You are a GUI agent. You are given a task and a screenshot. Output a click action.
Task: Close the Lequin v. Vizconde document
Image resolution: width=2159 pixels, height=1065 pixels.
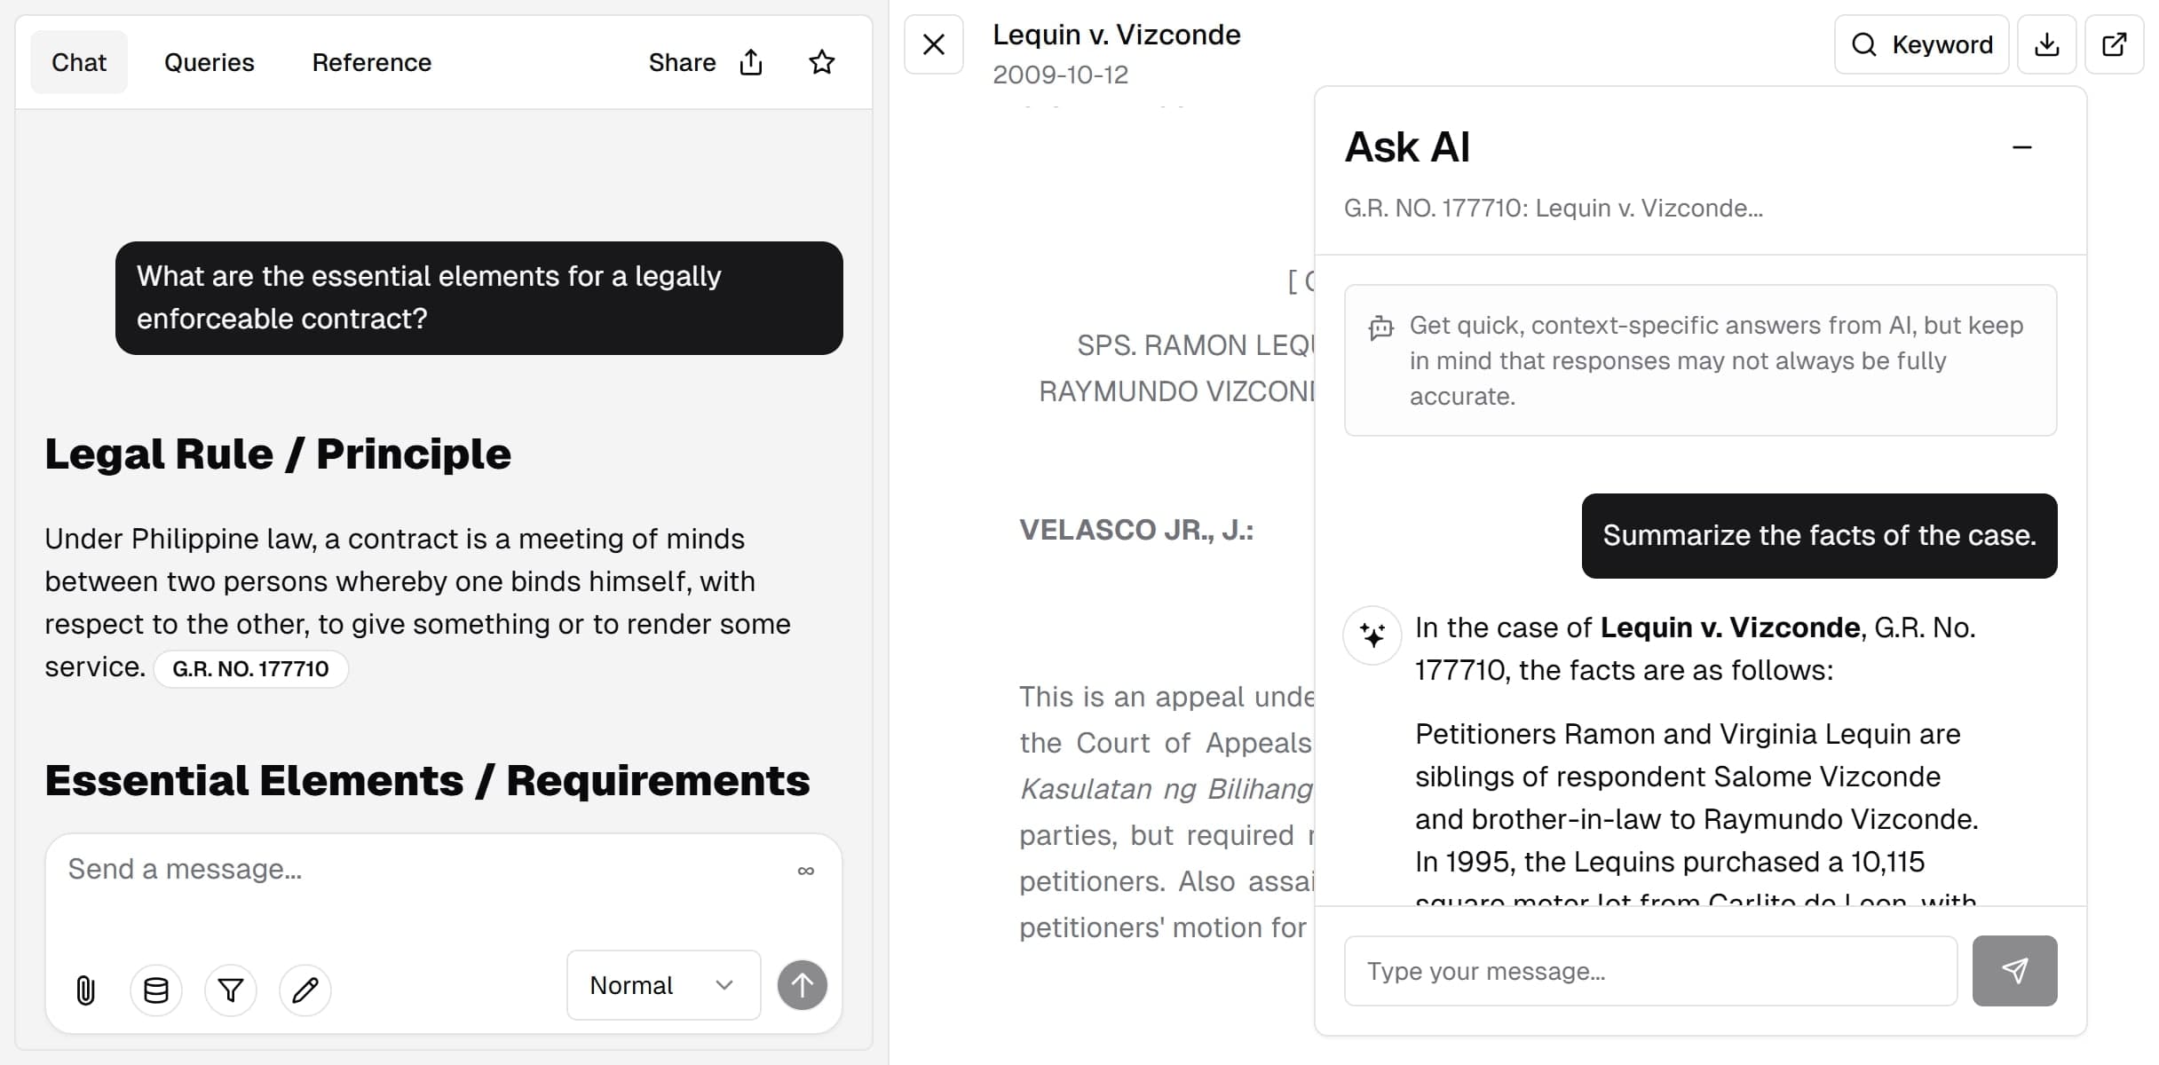pos(934,44)
